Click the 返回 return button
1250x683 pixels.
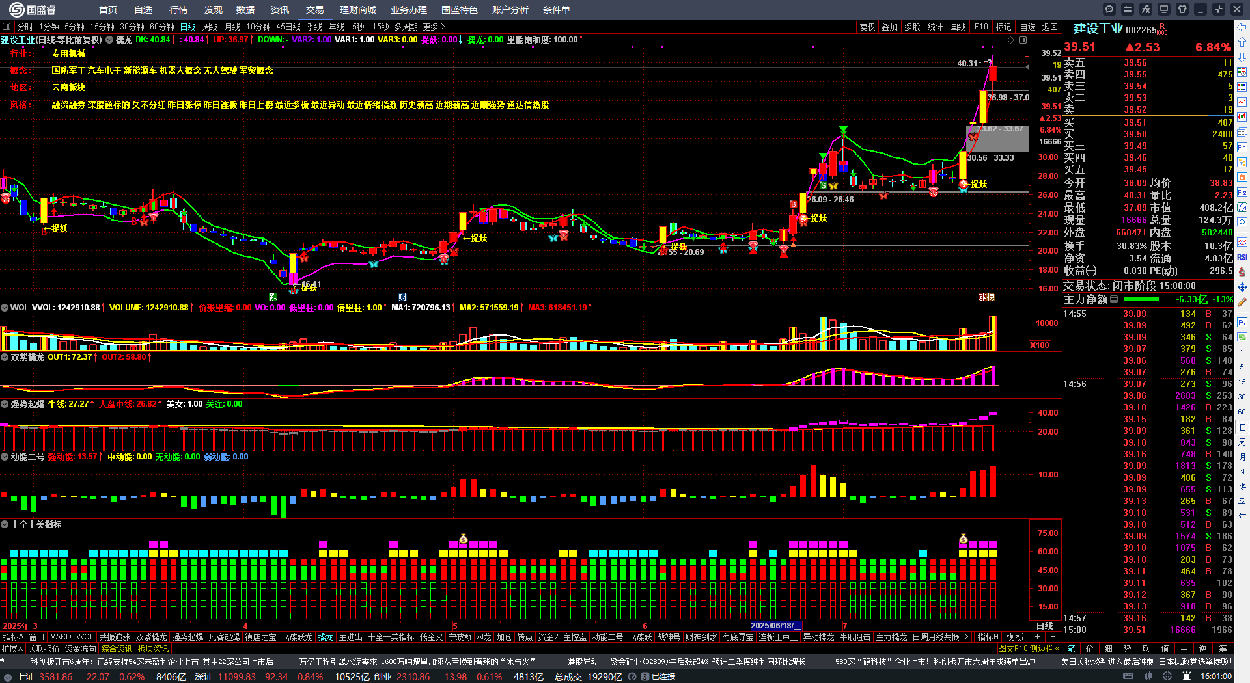[x=1049, y=27]
